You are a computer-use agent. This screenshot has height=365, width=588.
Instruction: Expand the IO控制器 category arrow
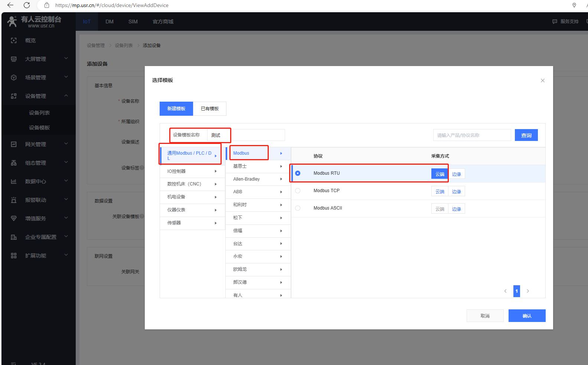click(215, 171)
